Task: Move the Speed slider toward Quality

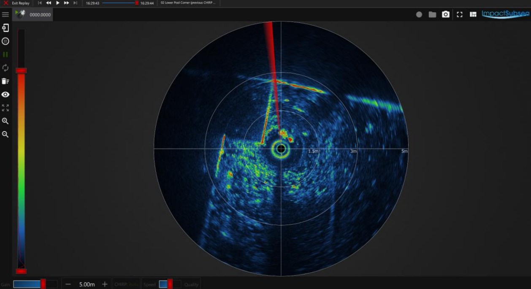Action: click(x=171, y=284)
